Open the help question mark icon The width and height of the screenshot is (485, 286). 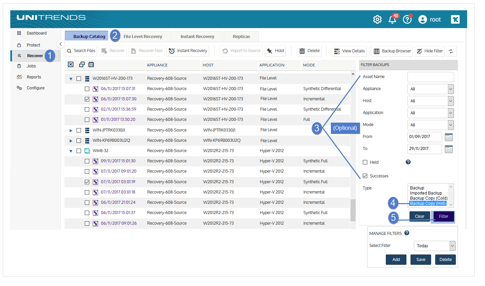point(407,20)
